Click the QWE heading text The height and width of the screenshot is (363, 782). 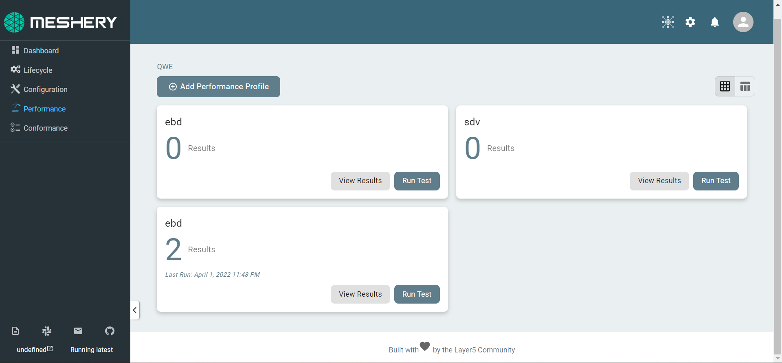(165, 67)
